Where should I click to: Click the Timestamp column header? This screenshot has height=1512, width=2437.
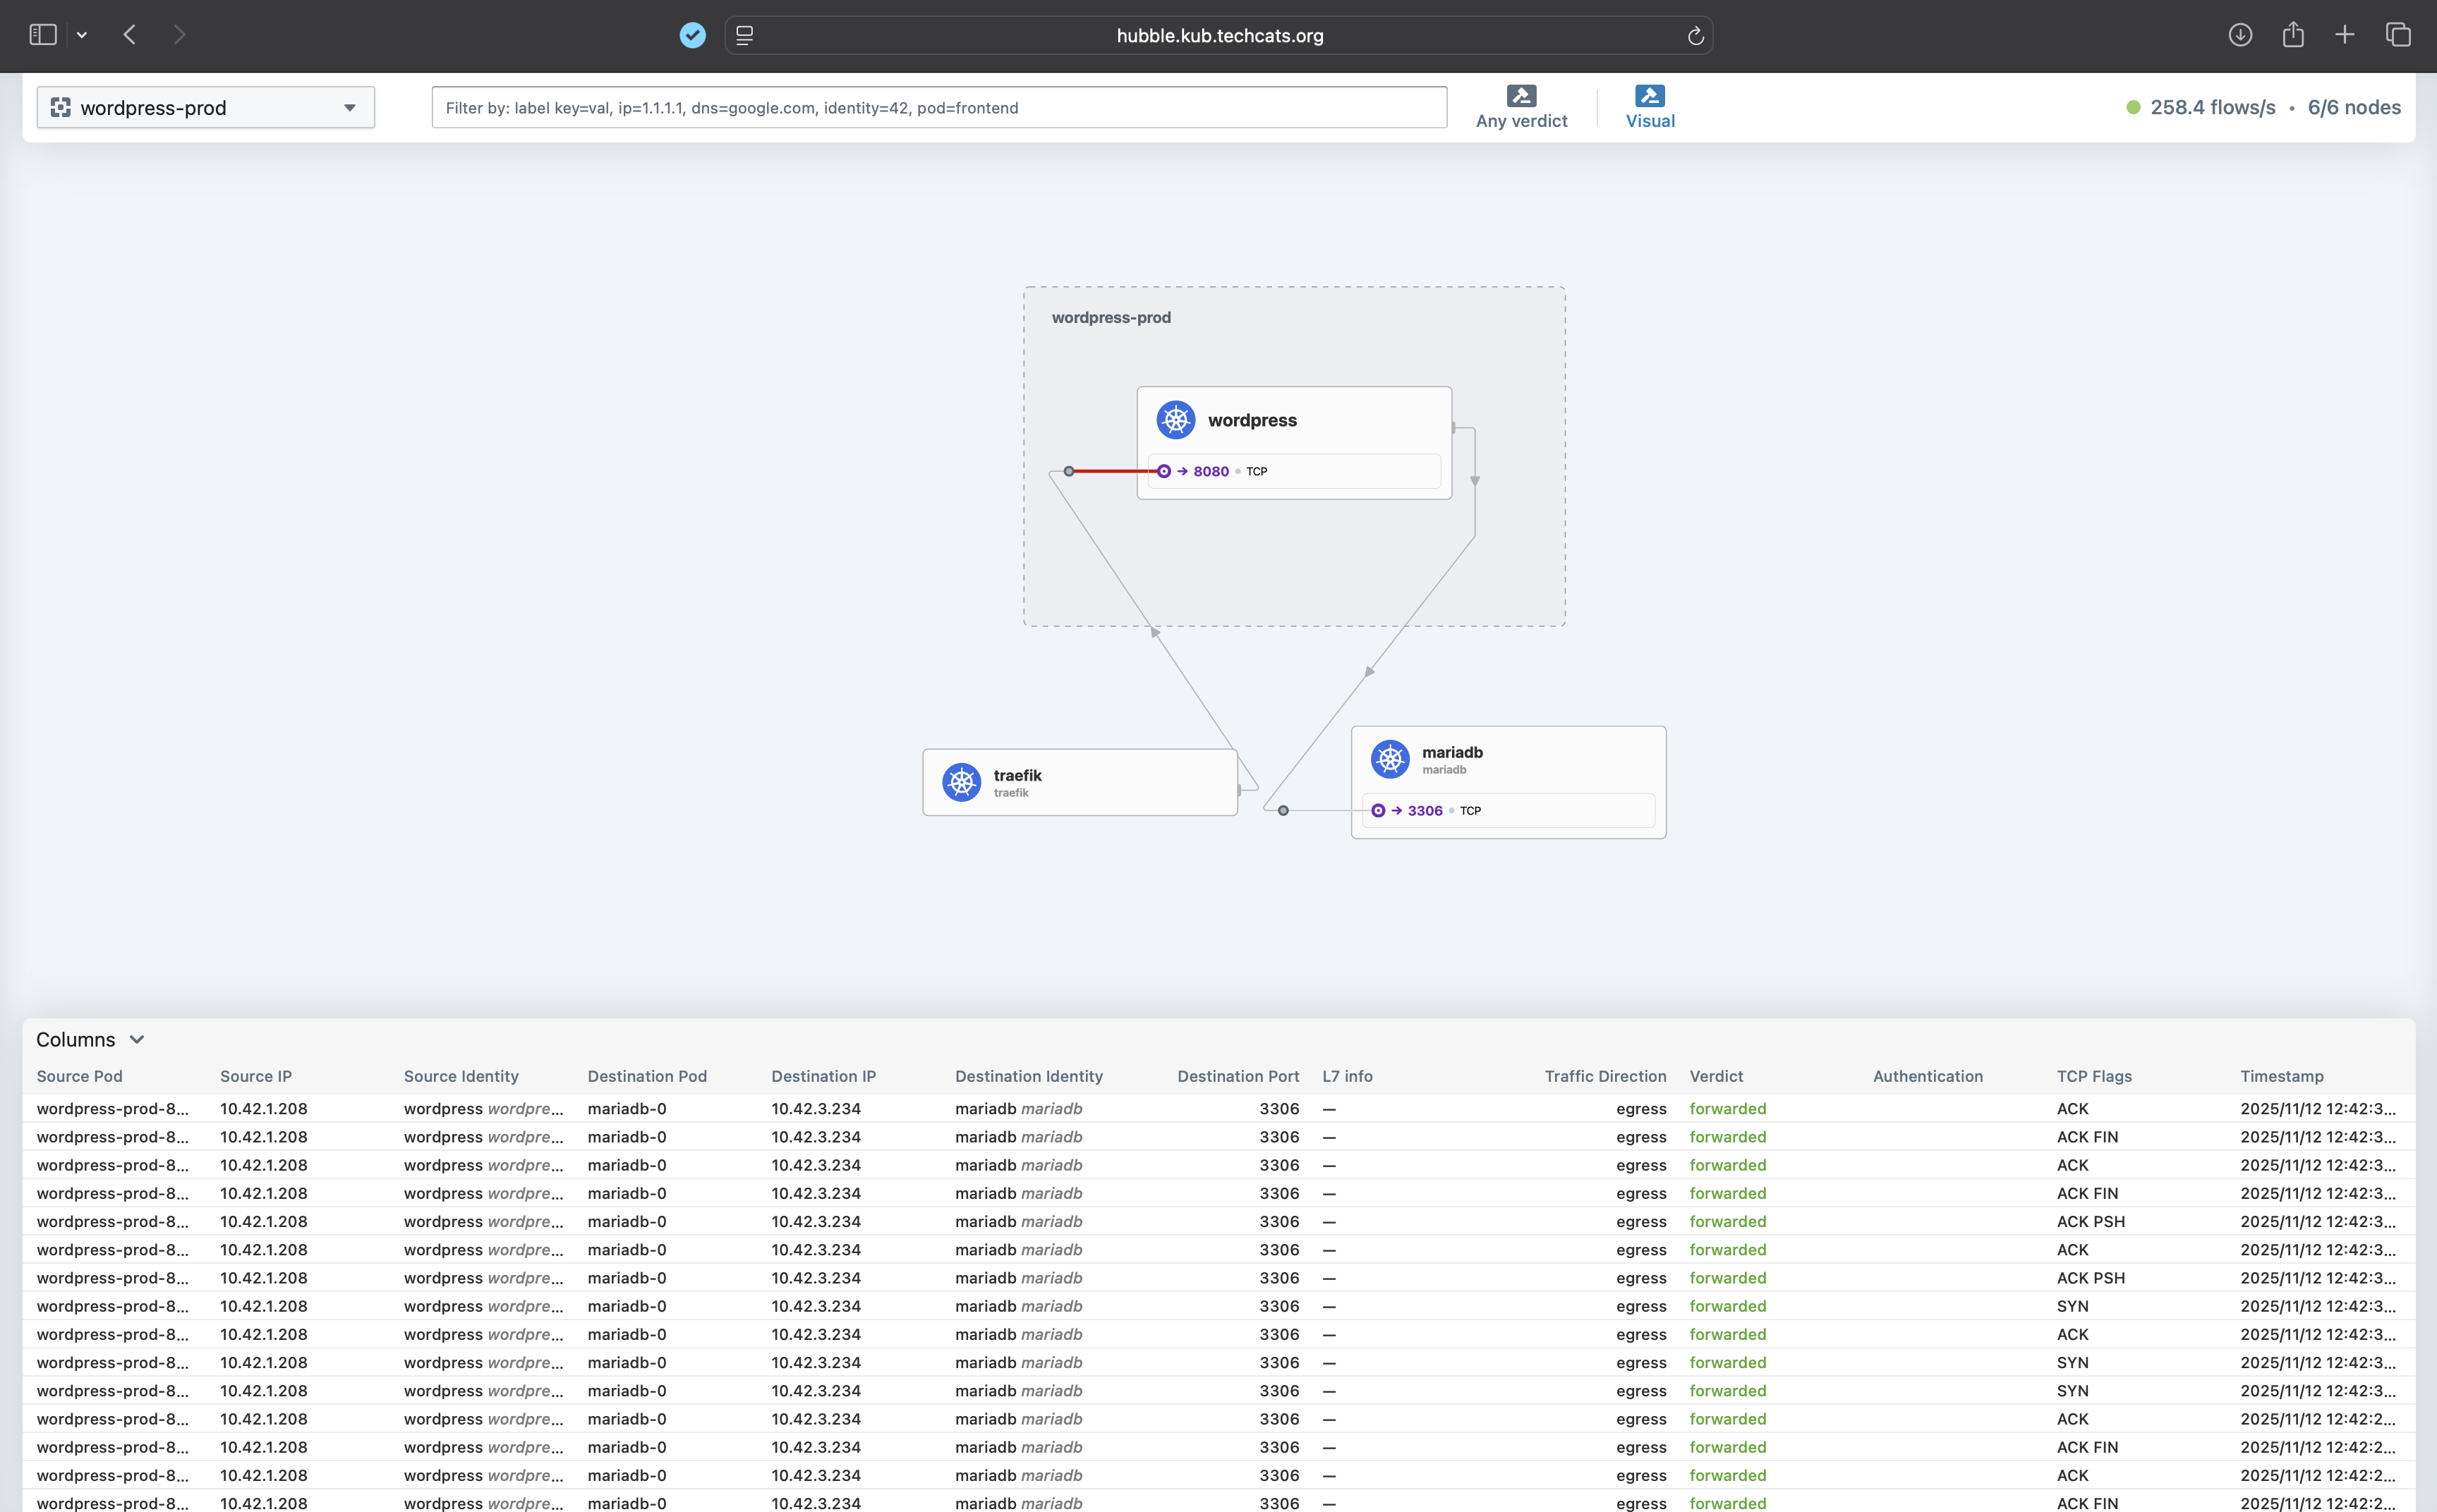[2281, 1076]
